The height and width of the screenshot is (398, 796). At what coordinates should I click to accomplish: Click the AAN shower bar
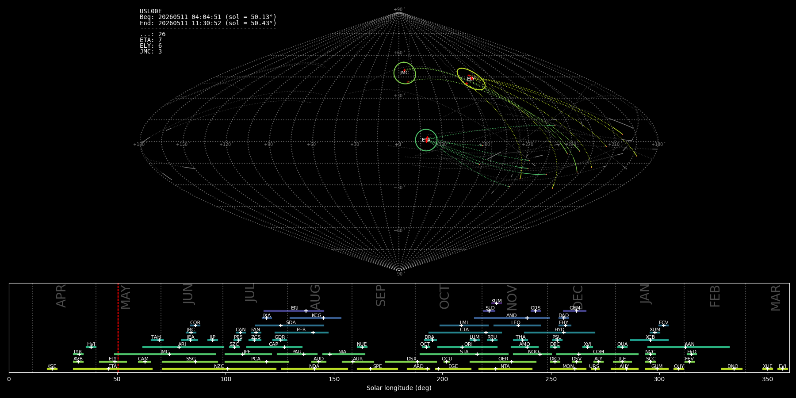689,347
